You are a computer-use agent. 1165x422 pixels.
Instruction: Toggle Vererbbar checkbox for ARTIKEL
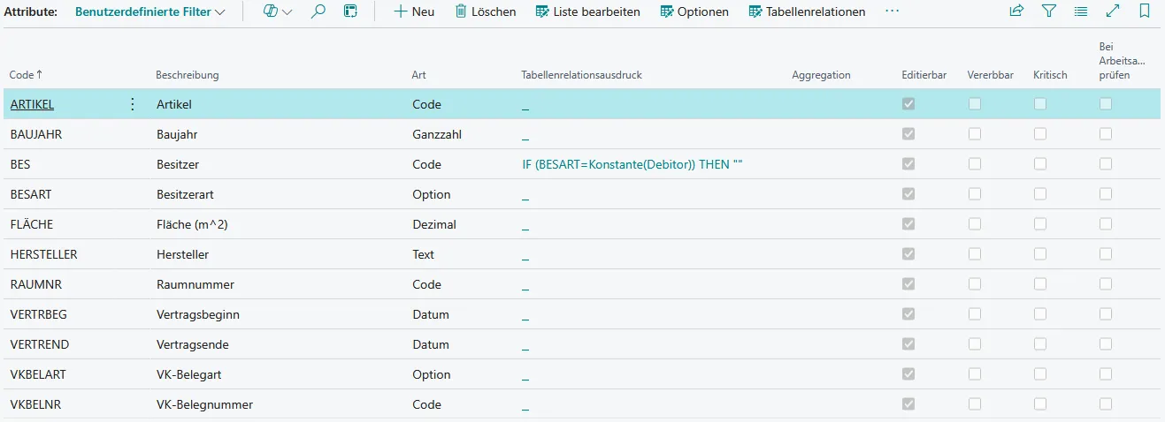(975, 104)
